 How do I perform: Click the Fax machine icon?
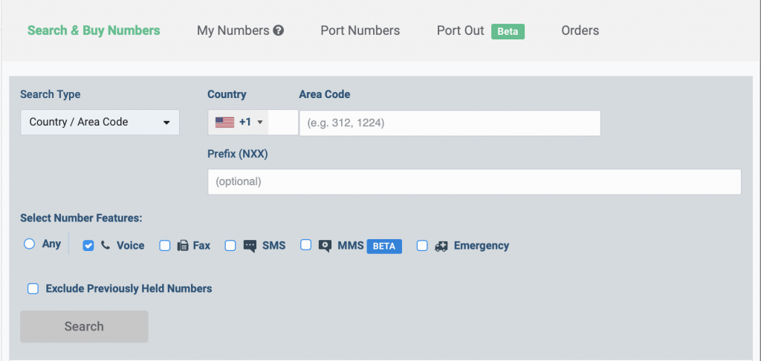click(183, 246)
